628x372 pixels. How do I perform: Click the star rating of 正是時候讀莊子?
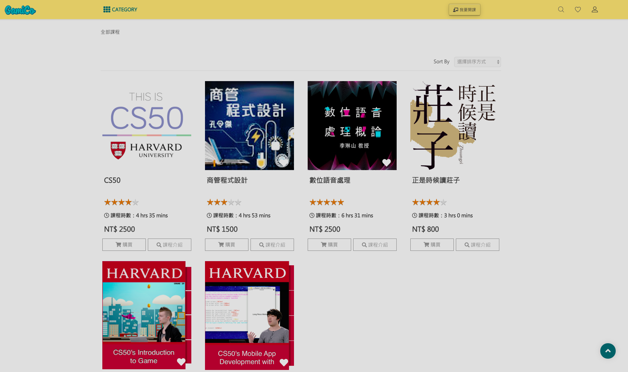click(x=430, y=202)
